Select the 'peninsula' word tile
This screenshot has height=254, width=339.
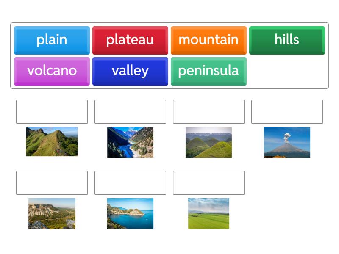(208, 71)
